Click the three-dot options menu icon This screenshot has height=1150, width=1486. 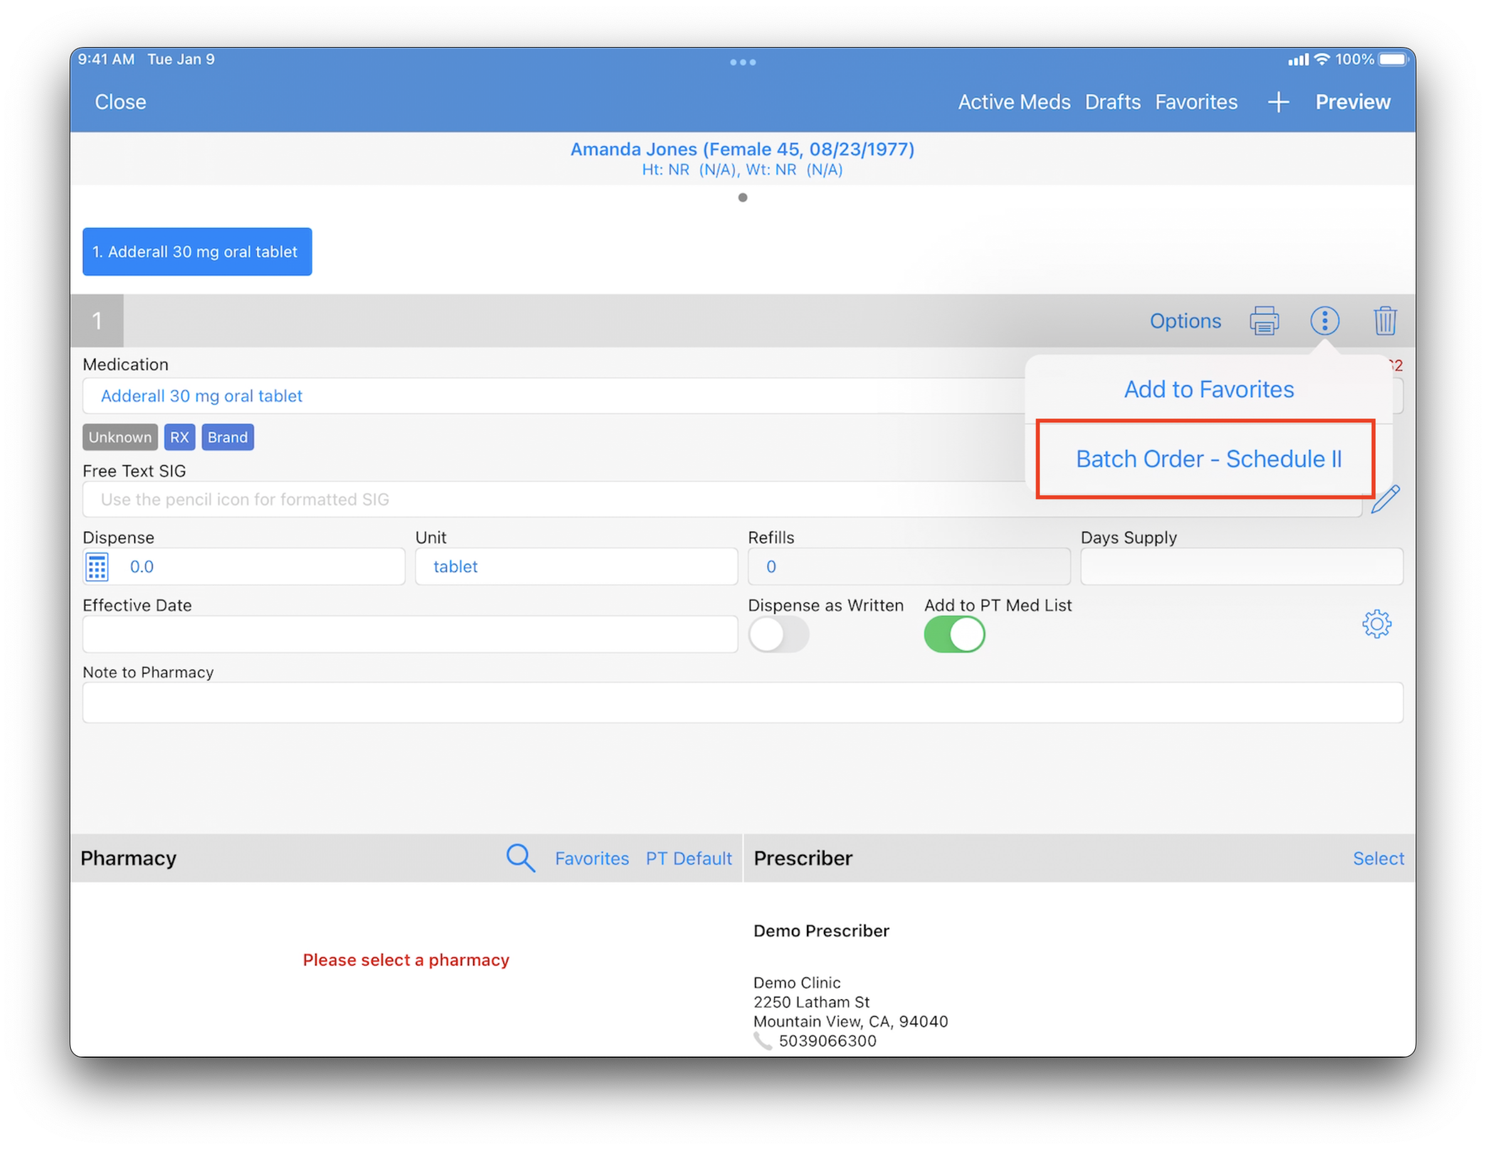point(1324,320)
